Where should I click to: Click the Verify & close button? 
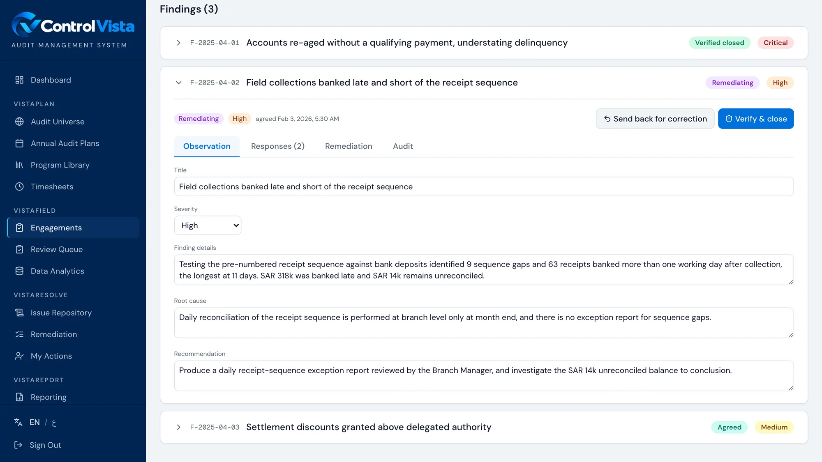pos(756,119)
